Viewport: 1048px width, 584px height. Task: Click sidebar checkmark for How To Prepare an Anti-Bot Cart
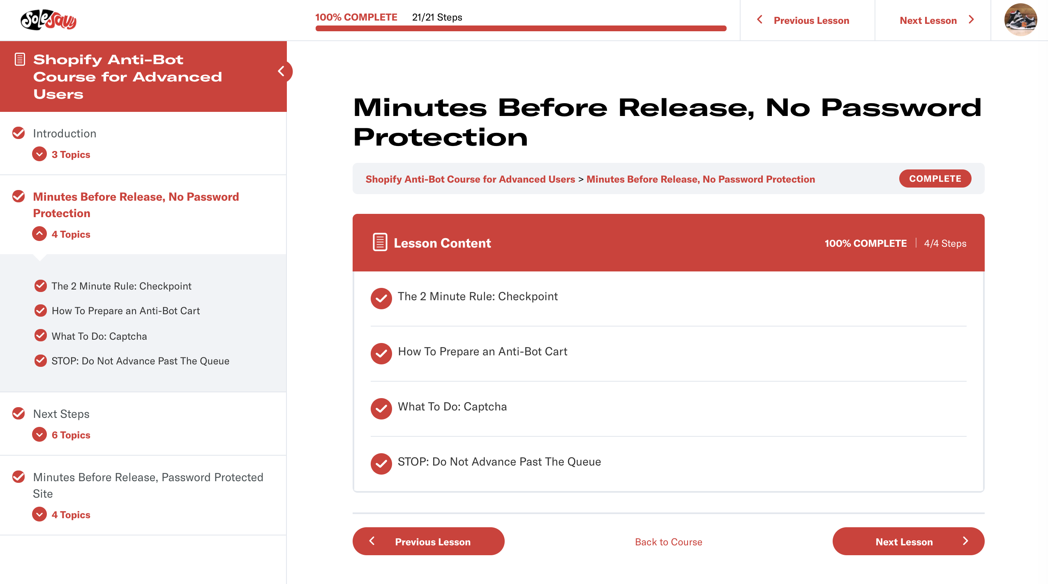point(41,310)
